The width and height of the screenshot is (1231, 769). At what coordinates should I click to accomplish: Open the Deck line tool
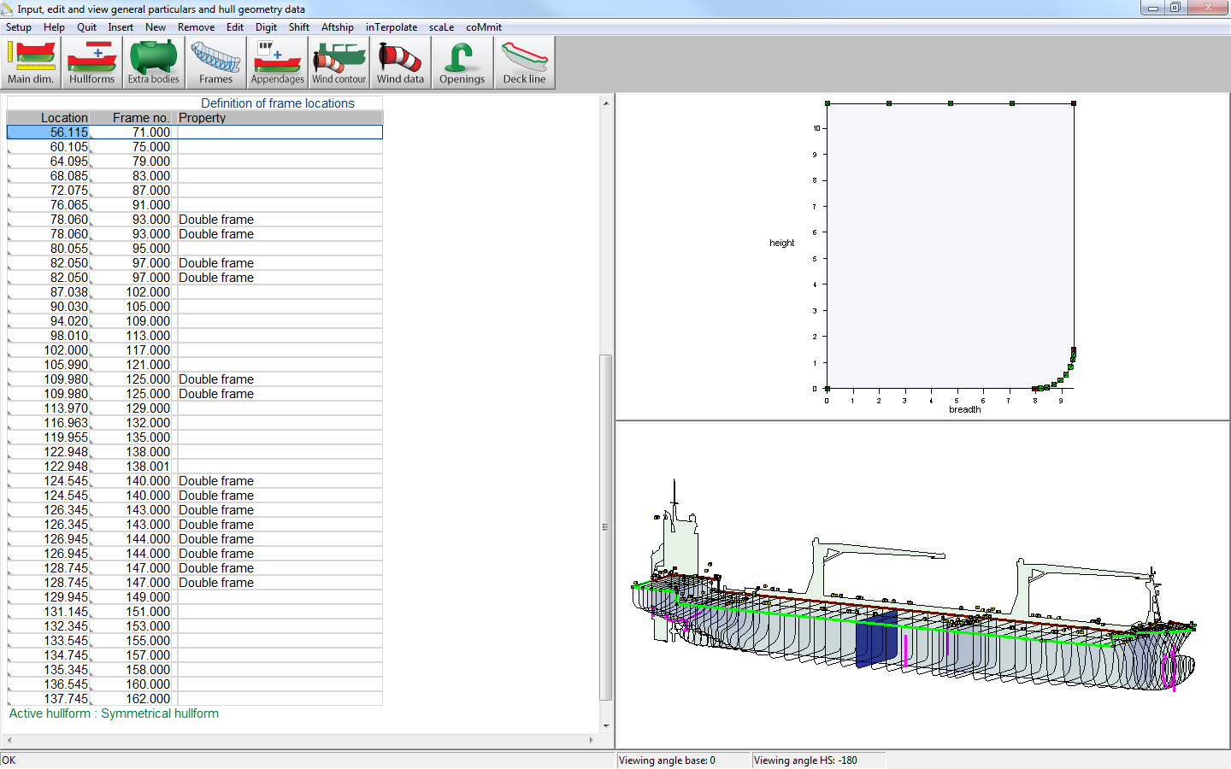pos(524,62)
